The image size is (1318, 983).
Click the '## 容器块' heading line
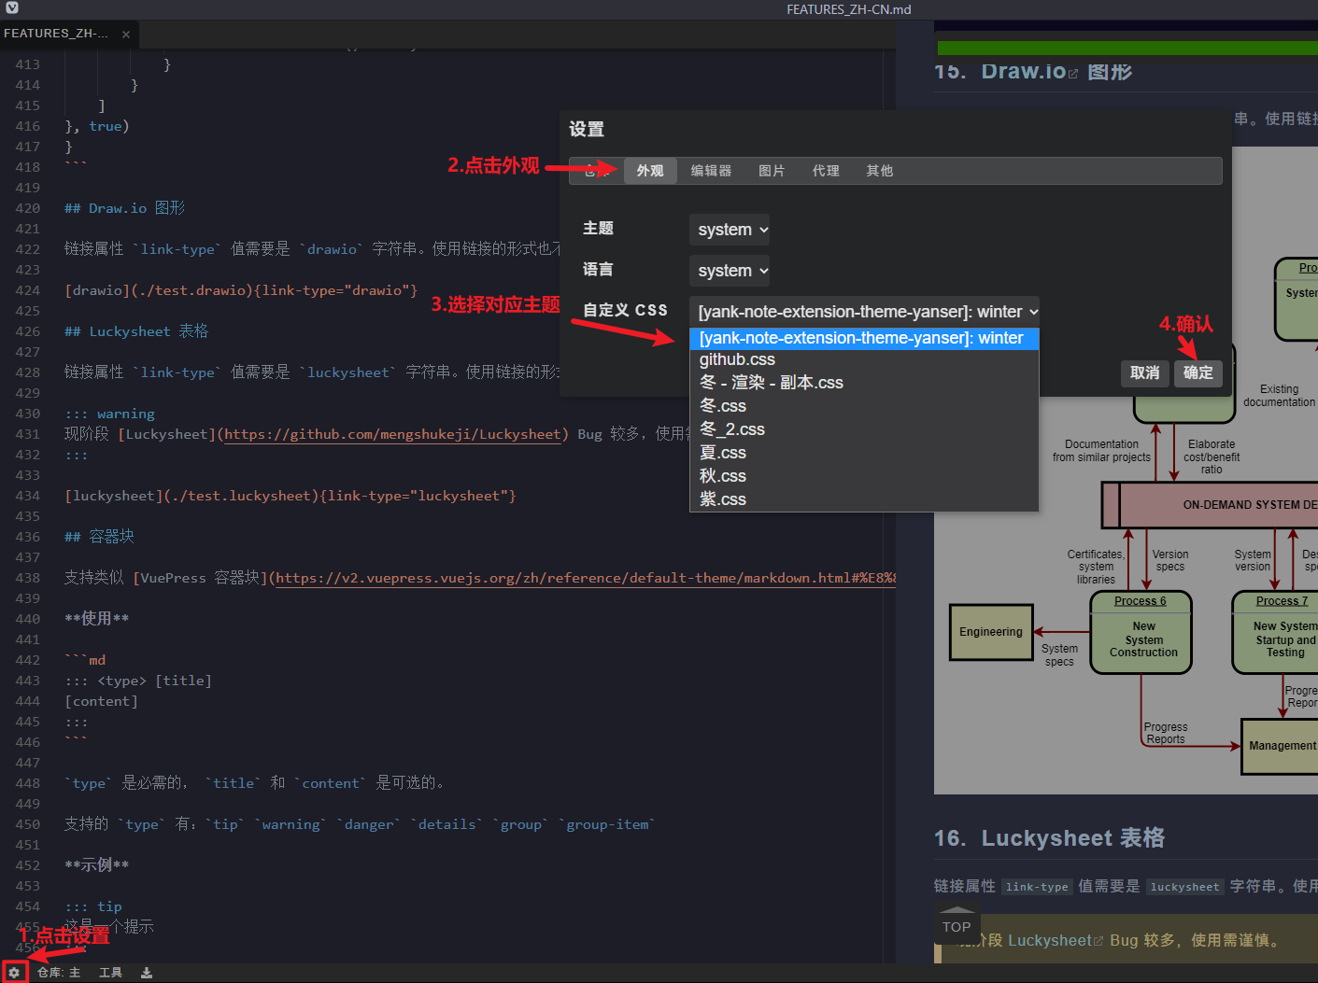coord(100,537)
